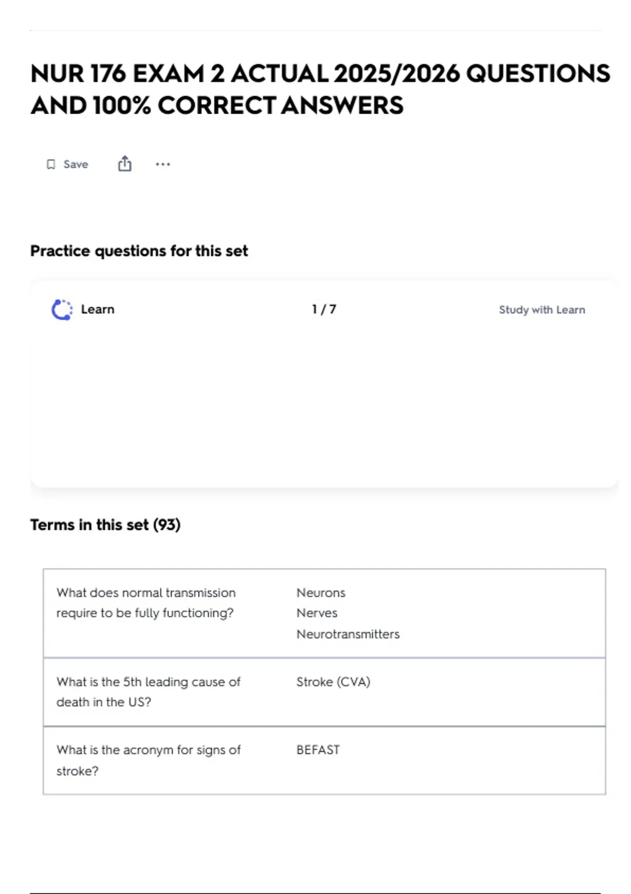
Task: Select the NUR 176 Exam 2 title
Action: coord(320,89)
